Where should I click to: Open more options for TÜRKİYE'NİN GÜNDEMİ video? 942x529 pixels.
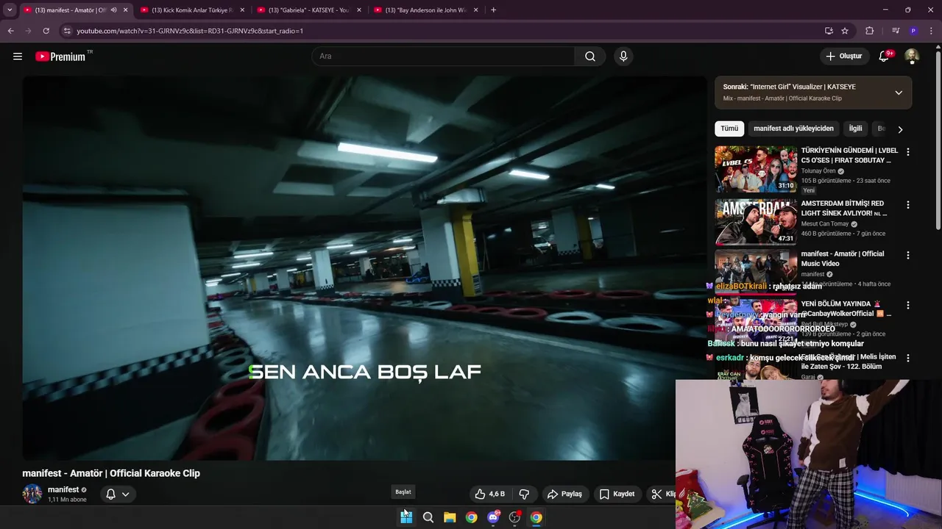coord(907,152)
